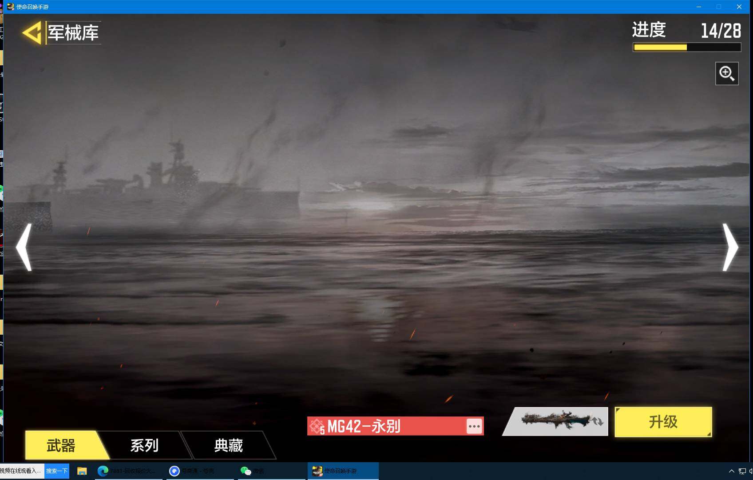Click the 进度 label

pyautogui.click(x=649, y=30)
